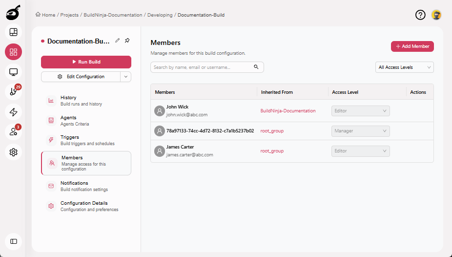Click the BuildNinja ninja logo
452x257 pixels.
click(13, 12)
